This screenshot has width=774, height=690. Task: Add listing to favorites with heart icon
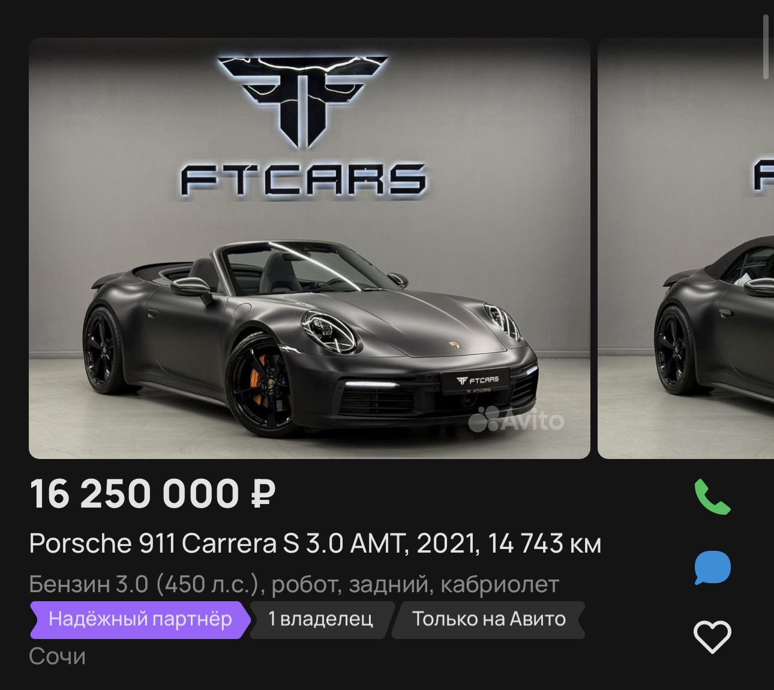click(712, 637)
